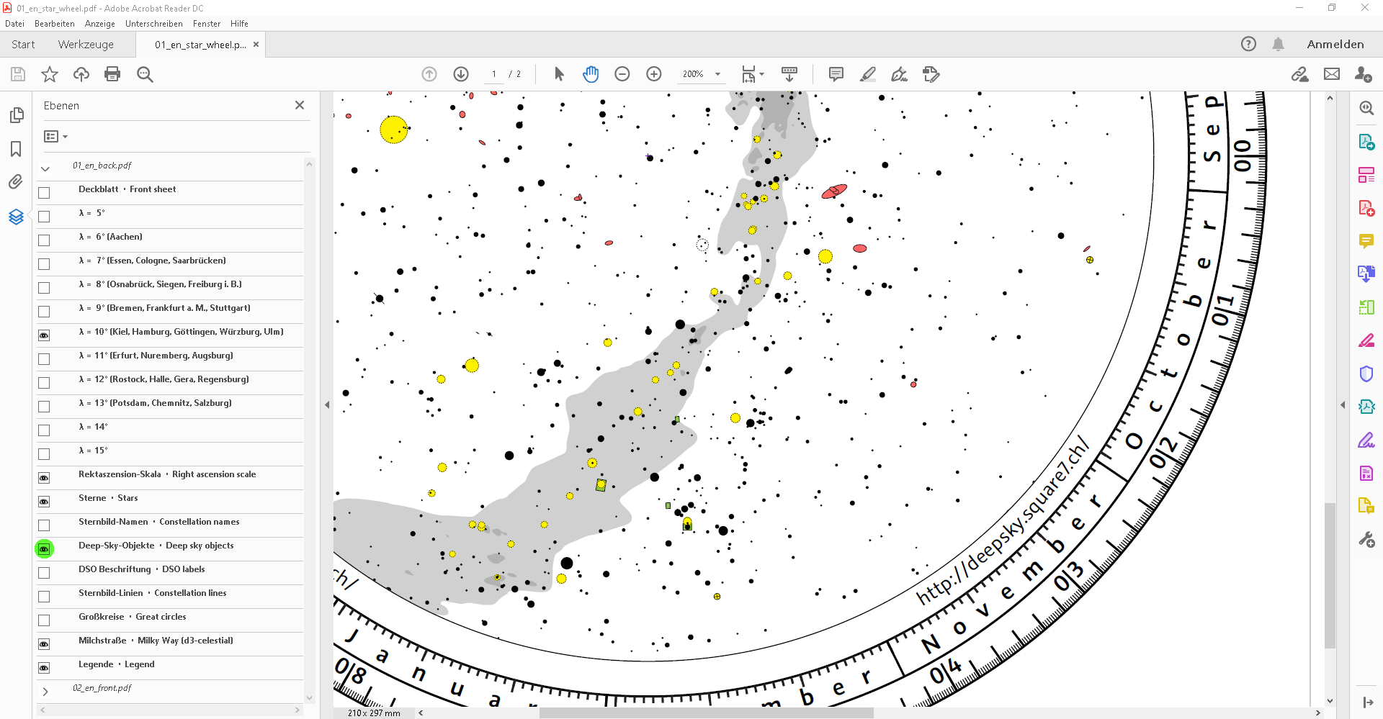Open notifications bell icon
The image size is (1383, 719).
click(1278, 44)
